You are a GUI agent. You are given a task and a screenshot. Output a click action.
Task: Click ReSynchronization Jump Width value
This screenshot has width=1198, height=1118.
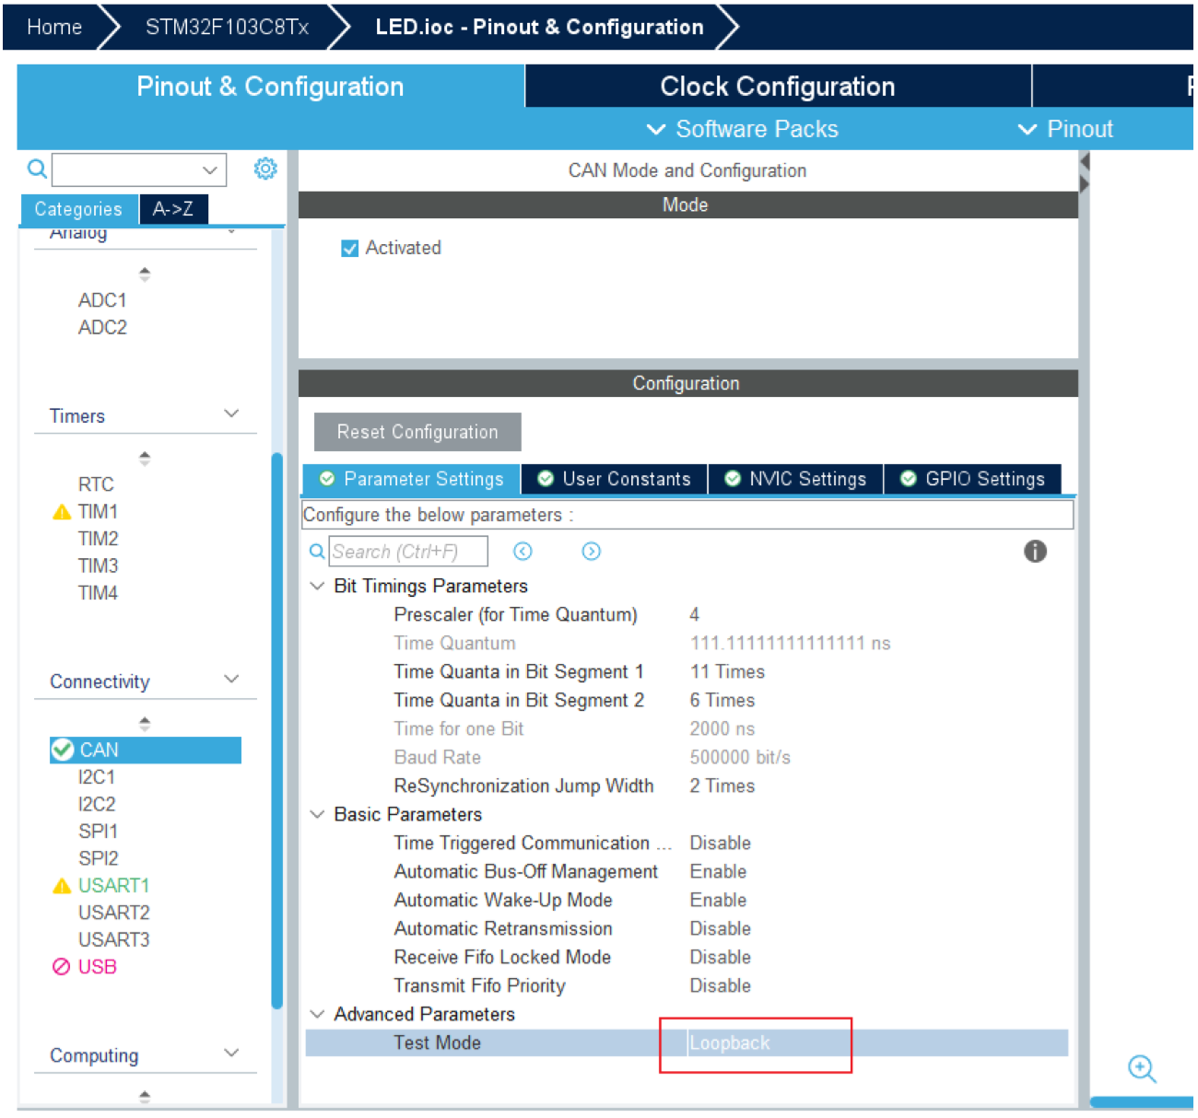(x=722, y=786)
